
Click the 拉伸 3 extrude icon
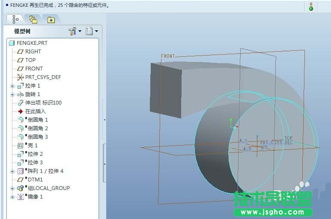point(20,163)
